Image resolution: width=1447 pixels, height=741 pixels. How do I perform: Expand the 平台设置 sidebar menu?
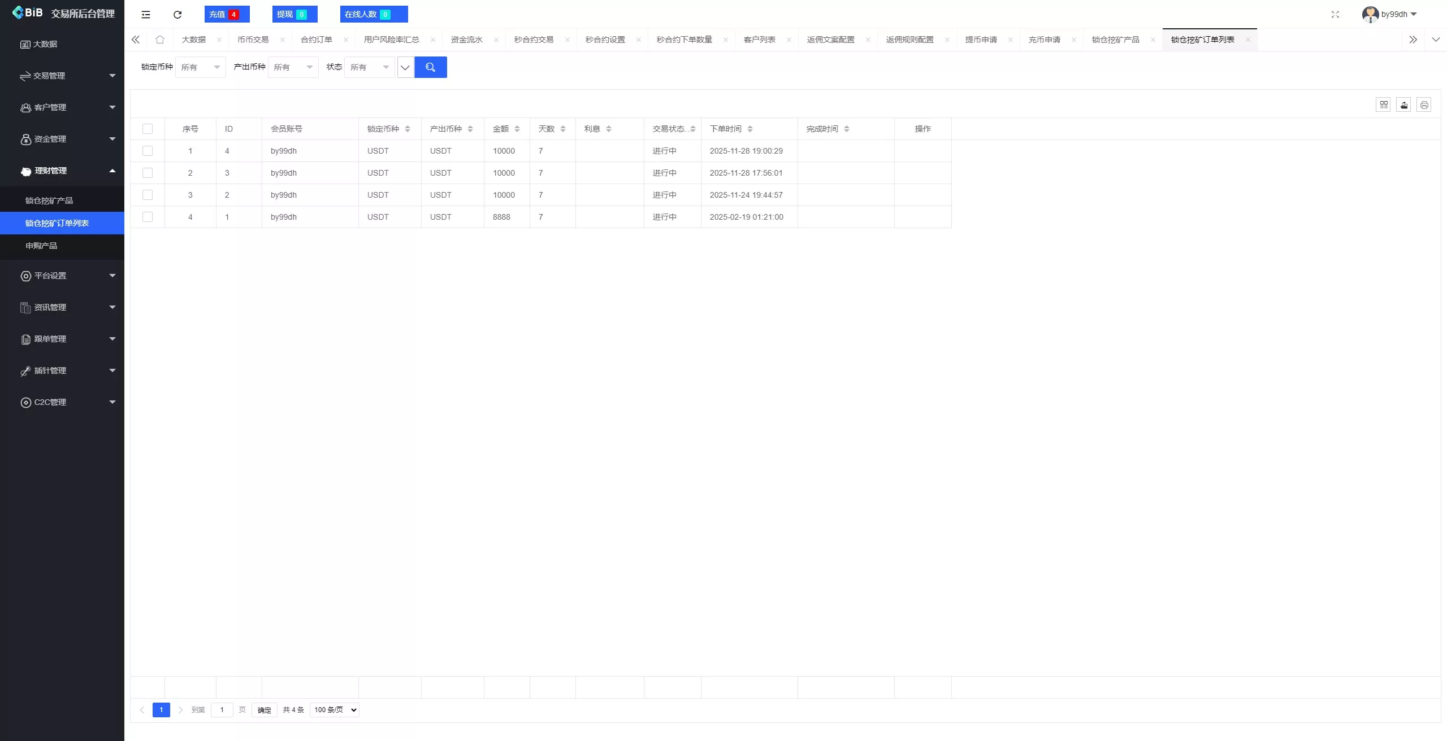point(50,276)
